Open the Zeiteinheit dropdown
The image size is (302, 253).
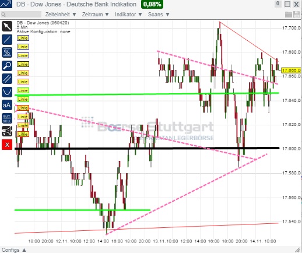(61, 15)
